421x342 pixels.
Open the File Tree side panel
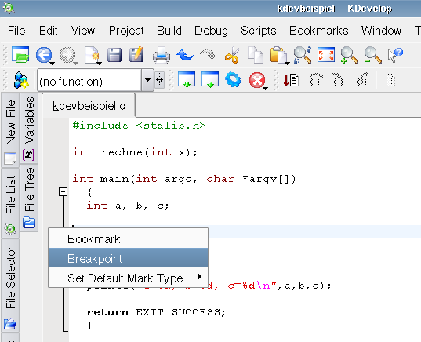point(29,198)
